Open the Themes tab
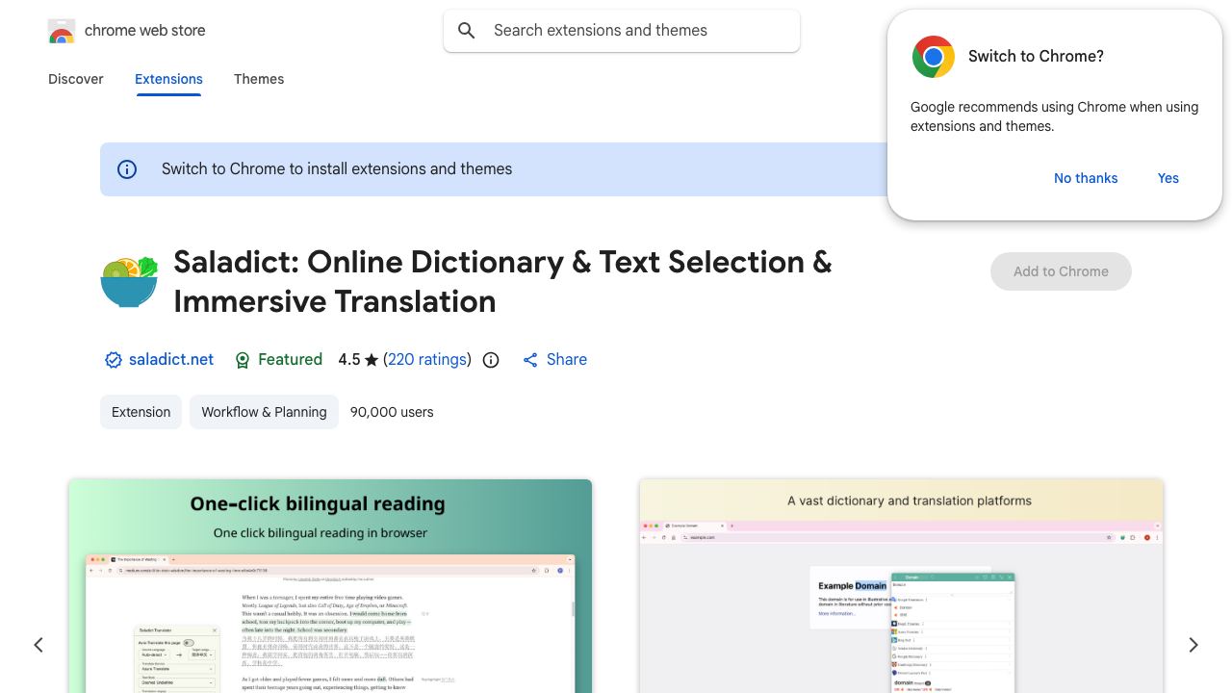Image resolution: width=1232 pixels, height=693 pixels. [259, 79]
